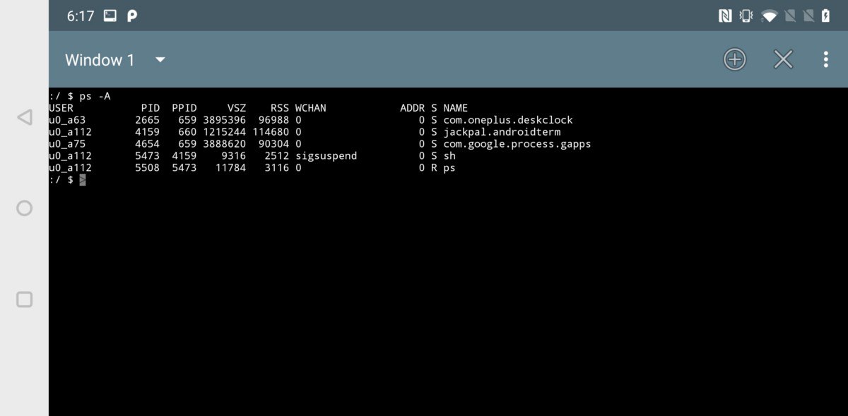848x416 pixels.
Task: Click process name com.google.process.gapps
Action: point(517,144)
